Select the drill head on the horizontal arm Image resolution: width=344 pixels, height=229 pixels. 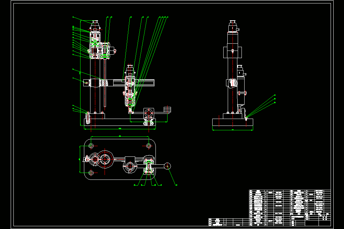pos(130,88)
